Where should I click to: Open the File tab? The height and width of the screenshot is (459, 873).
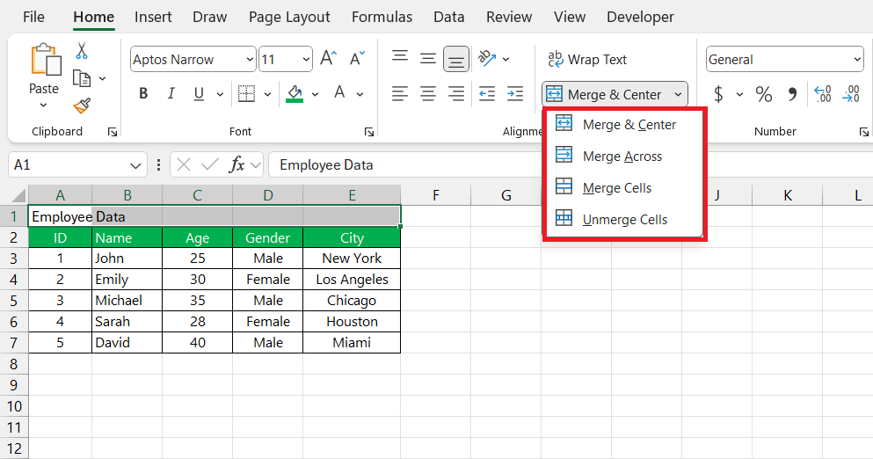33,18
